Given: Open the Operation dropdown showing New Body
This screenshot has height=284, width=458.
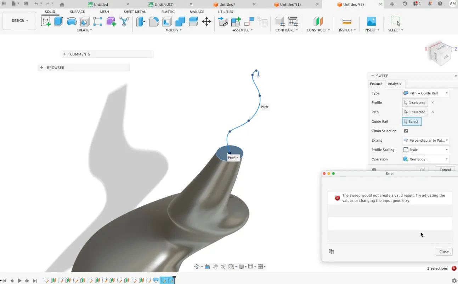Looking at the screenshot, I should 425,159.
